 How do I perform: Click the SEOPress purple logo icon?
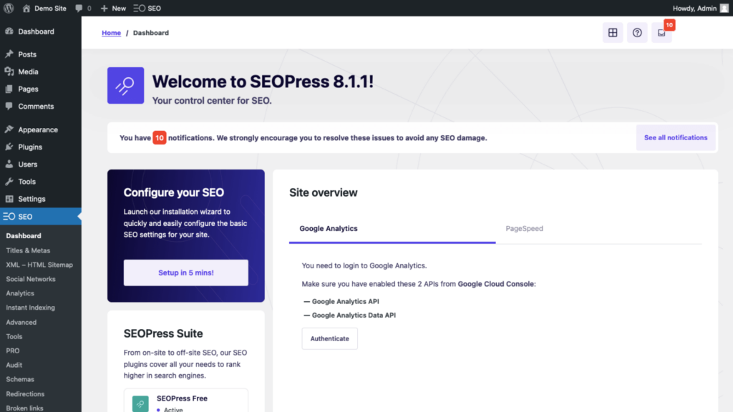click(x=126, y=86)
